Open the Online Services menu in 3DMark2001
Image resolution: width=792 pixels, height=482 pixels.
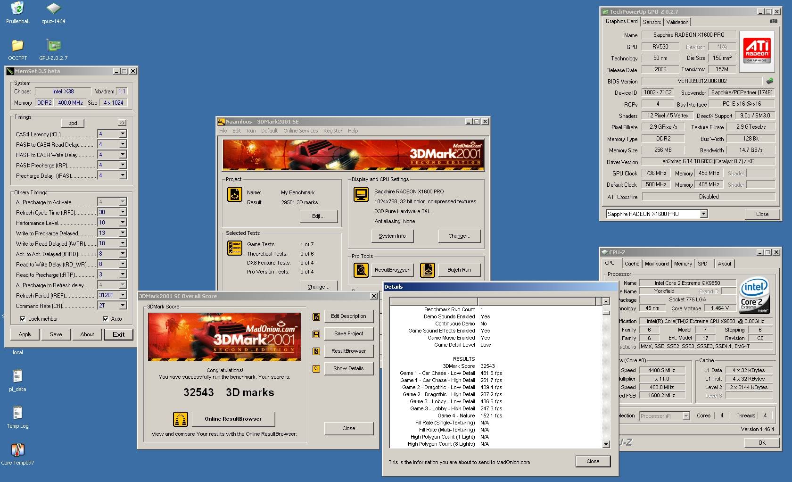pyautogui.click(x=301, y=131)
